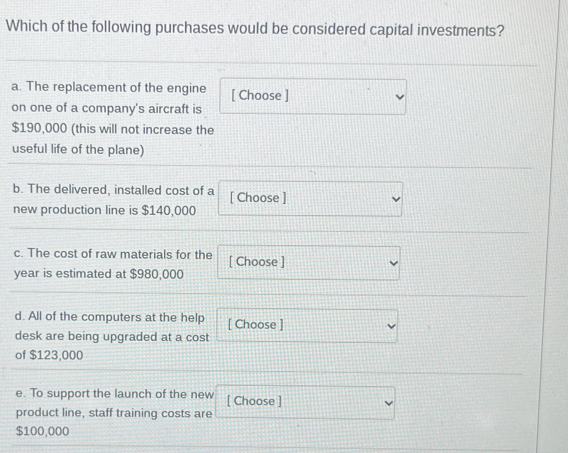Open the Choose dropdown for help desk computer upgrade
The height and width of the screenshot is (453, 568).
pyautogui.click(x=307, y=325)
